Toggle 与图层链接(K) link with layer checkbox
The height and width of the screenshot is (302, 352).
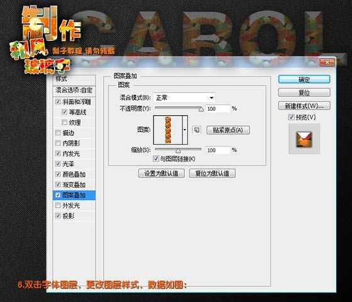[x=156, y=159]
